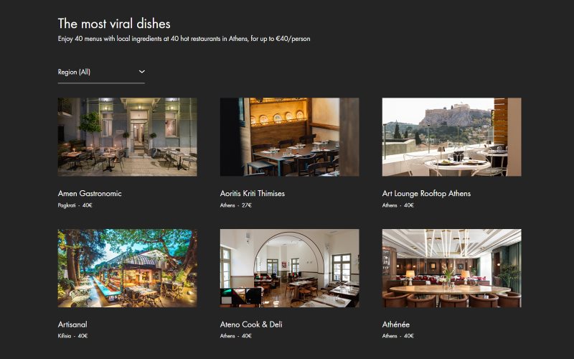Click the Pagkrati - 40€ subtitle
Viewport: 574px width, 359px height.
[x=75, y=205]
